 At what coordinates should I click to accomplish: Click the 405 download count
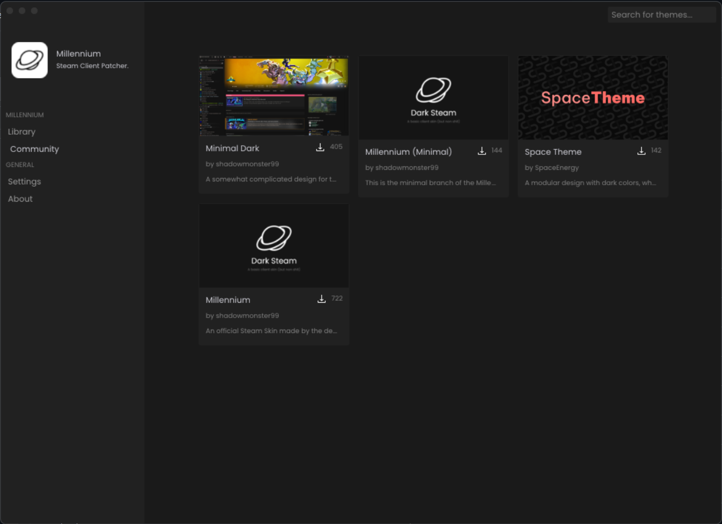pos(336,147)
